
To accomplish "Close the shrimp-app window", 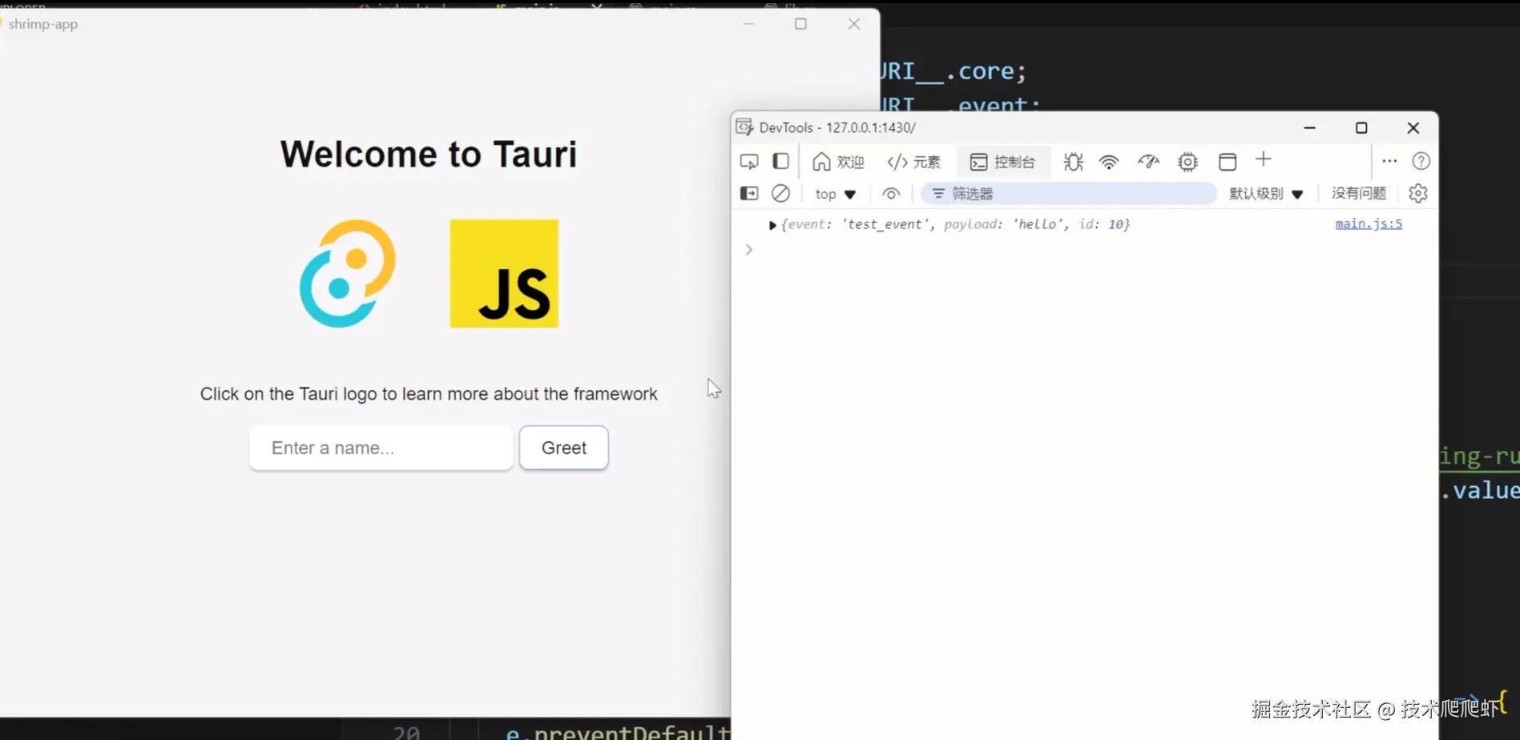I will click(854, 24).
